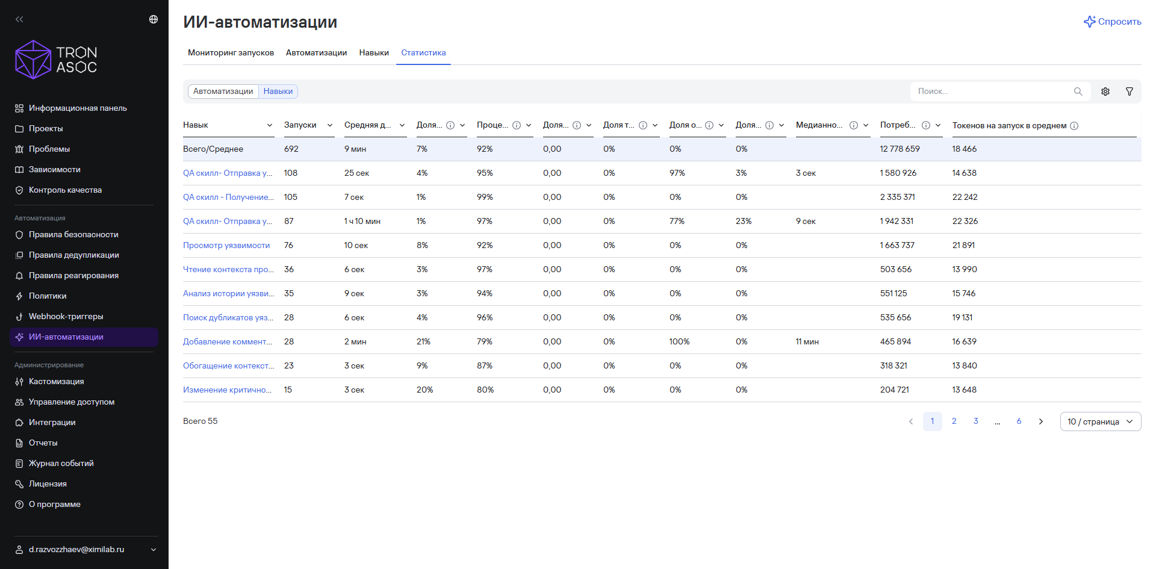This screenshot has height=569, width=1156.
Task: Expand the Навык column sort dropdown
Action: click(270, 125)
